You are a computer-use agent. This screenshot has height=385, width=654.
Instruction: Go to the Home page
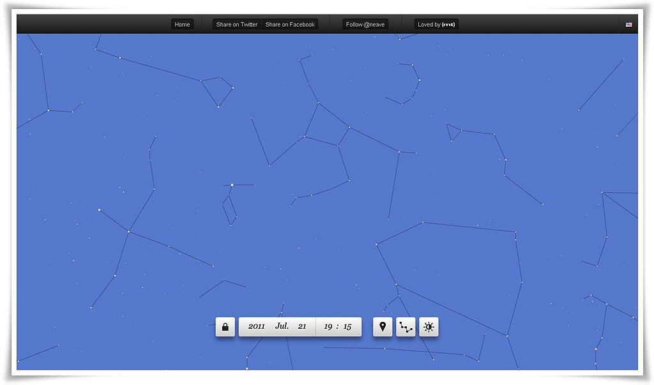click(182, 24)
